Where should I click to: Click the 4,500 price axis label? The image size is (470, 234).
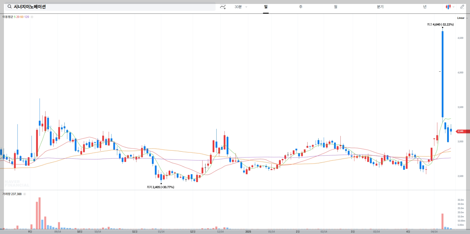[x=461, y=38]
